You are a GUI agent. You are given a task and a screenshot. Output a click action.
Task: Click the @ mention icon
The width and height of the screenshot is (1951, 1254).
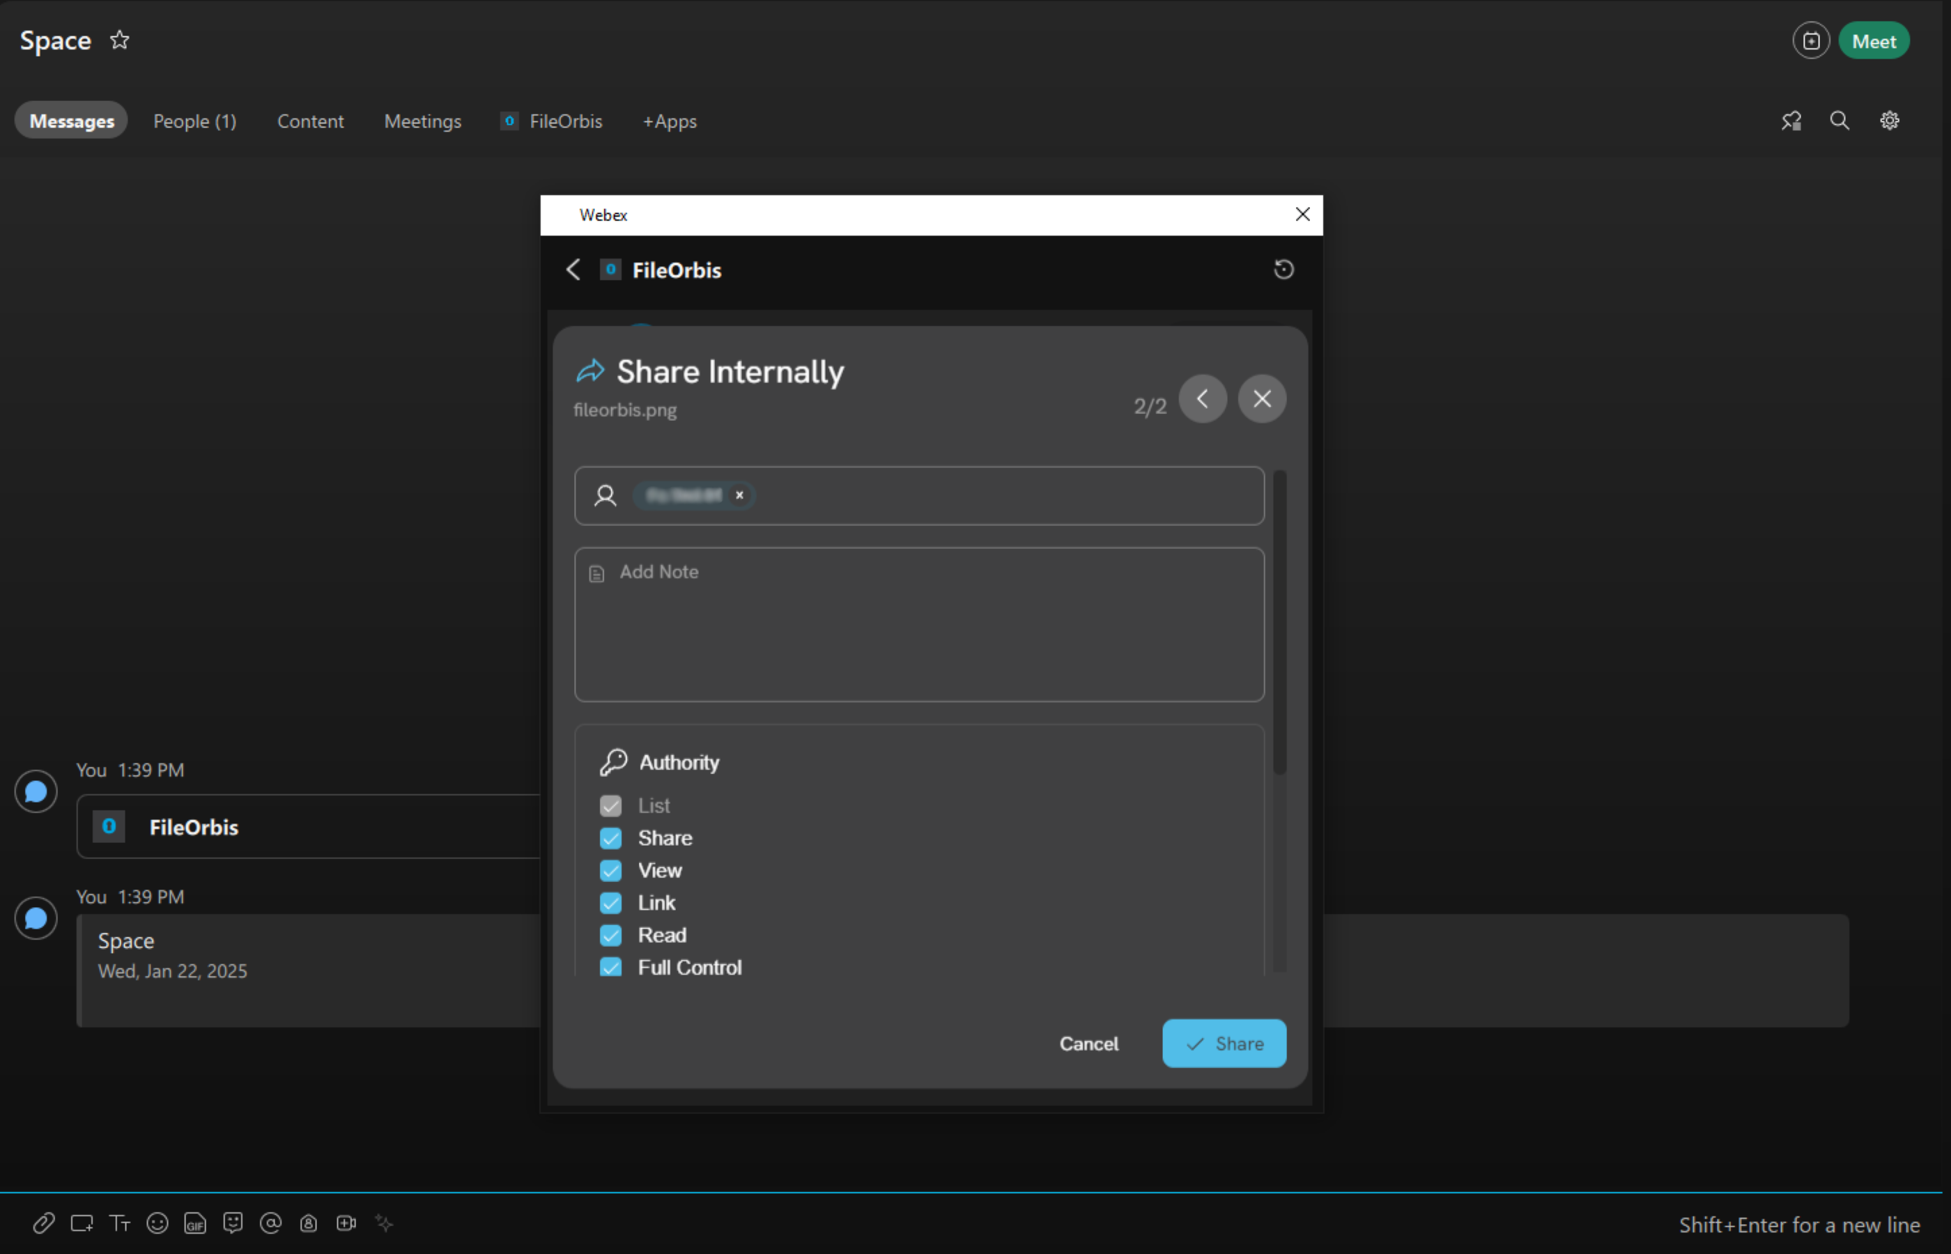click(x=270, y=1222)
